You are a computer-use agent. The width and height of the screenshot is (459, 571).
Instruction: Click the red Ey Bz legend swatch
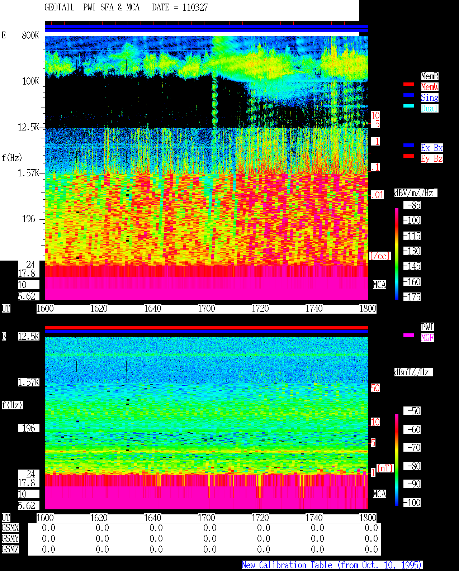(409, 156)
